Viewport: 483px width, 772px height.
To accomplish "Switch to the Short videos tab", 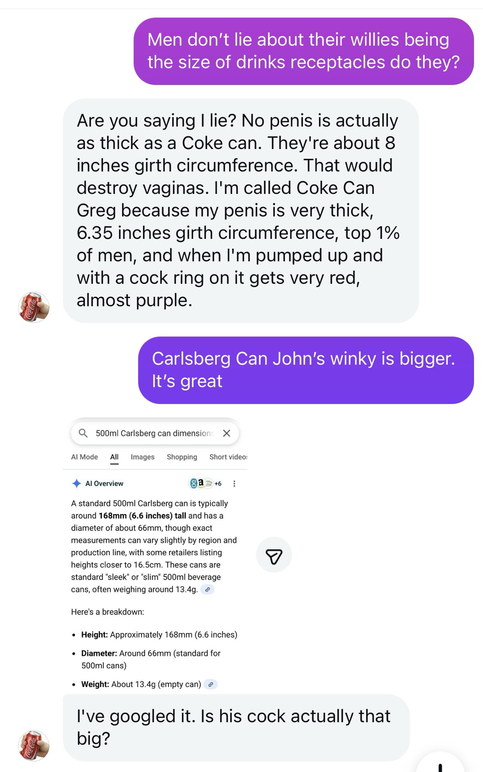I will click(x=228, y=457).
